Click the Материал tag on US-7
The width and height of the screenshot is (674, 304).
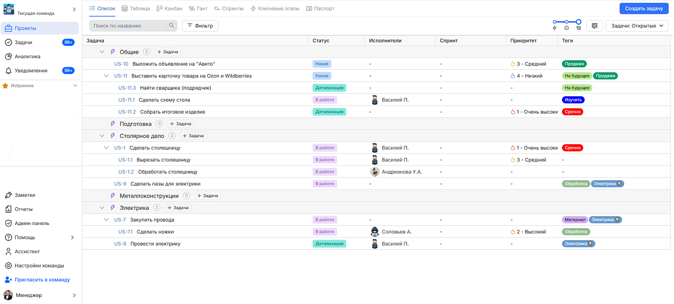click(575, 219)
